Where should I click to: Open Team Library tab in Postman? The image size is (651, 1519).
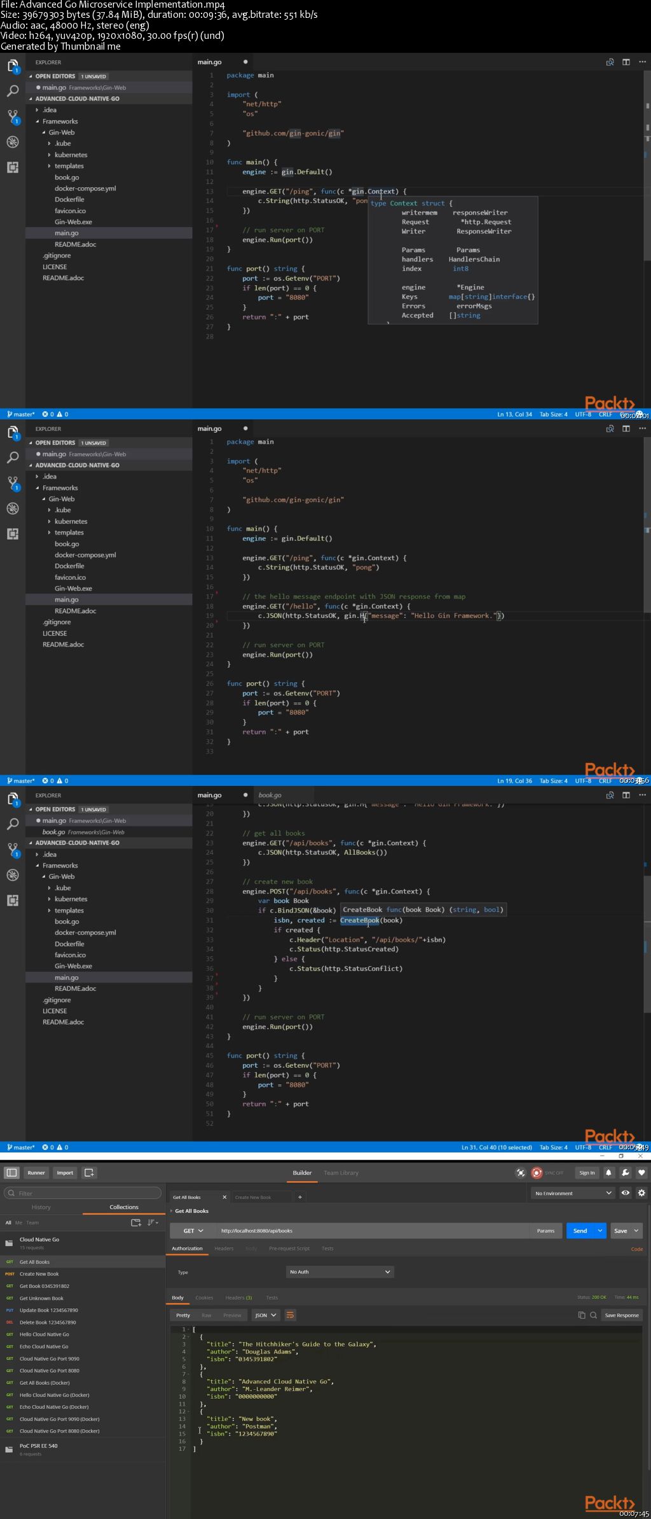341,1173
